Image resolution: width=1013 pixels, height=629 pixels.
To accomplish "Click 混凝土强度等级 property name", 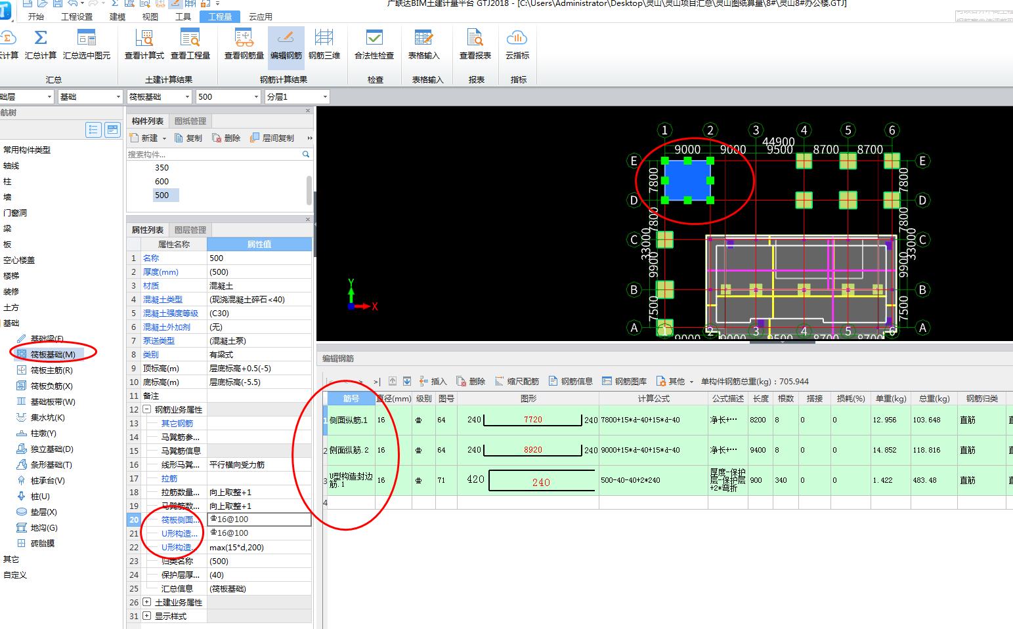I will (x=171, y=313).
